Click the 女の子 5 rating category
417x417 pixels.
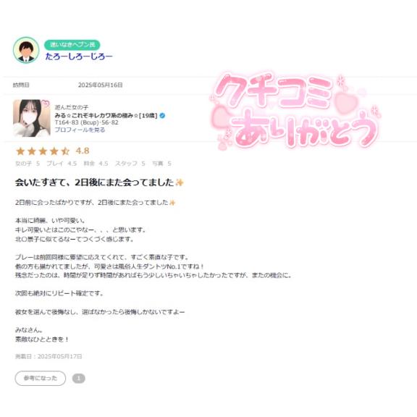pyautogui.click(x=28, y=164)
